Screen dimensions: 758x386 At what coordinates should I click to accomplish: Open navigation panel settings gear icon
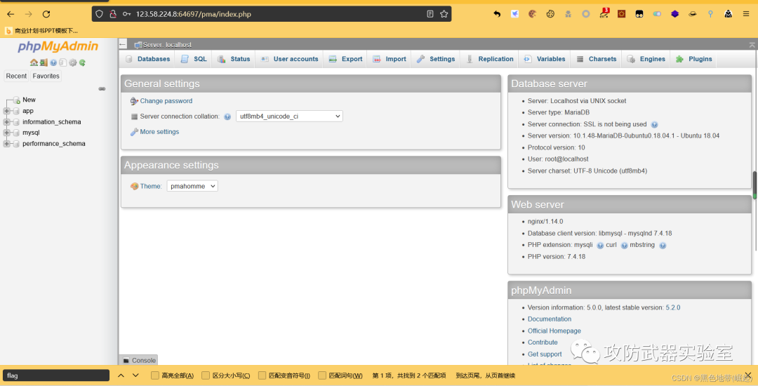click(x=72, y=62)
